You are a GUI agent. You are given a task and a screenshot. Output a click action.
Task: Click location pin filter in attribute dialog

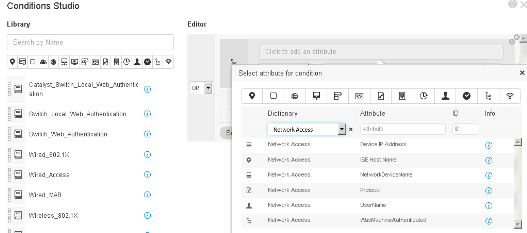[x=252, y=96]
